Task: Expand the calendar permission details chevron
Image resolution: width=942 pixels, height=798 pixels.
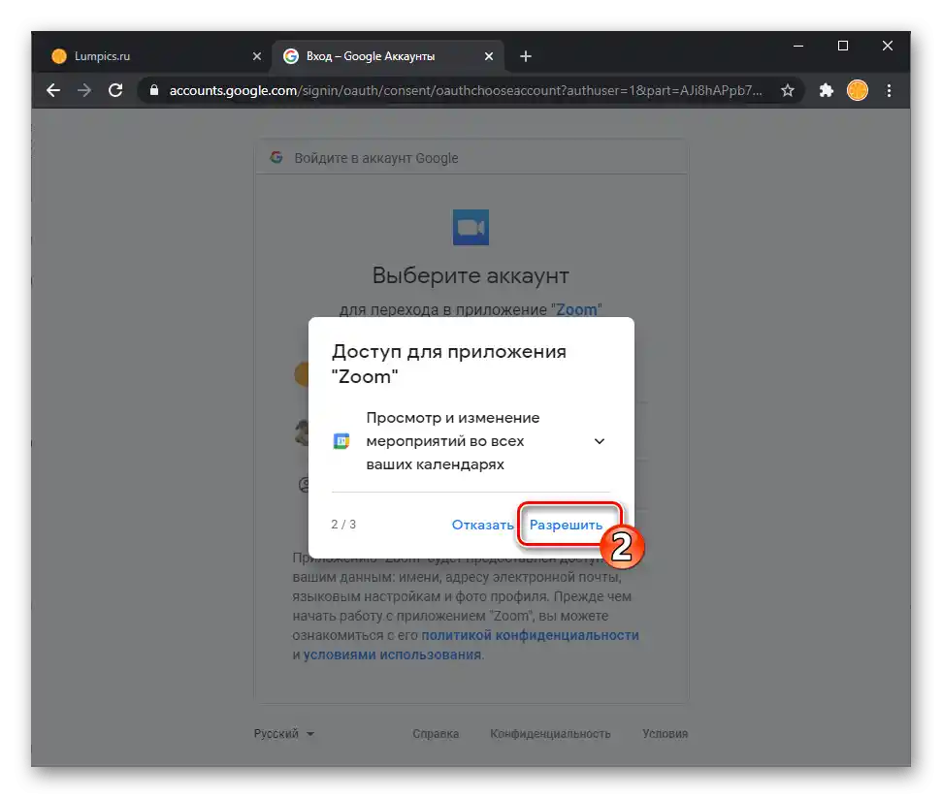Action: click(x=599, y=441)
